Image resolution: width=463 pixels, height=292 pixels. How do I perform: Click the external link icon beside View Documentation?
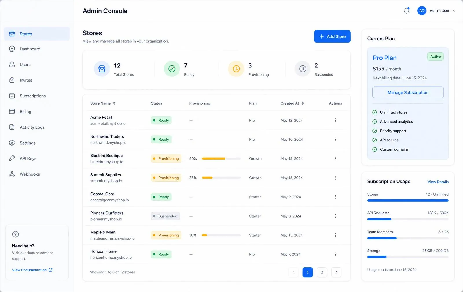click(51, 270)
